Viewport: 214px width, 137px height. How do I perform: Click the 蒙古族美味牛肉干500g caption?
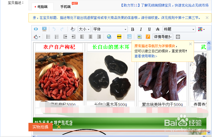coord(162,105)
